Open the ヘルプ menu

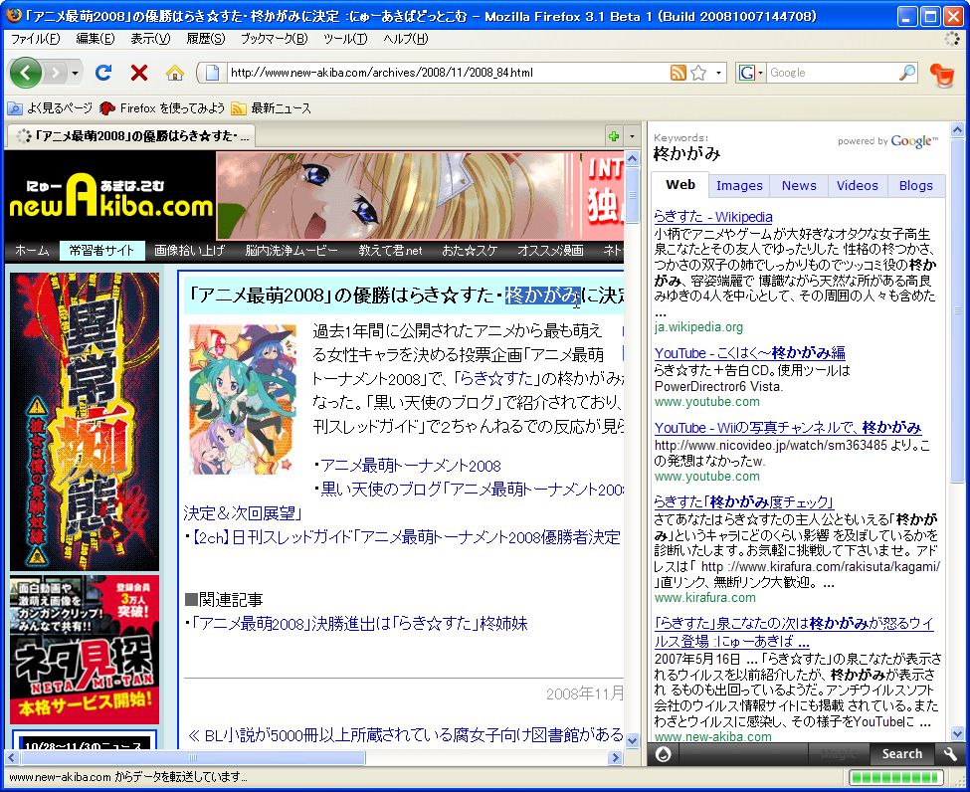tap(405, 39)
